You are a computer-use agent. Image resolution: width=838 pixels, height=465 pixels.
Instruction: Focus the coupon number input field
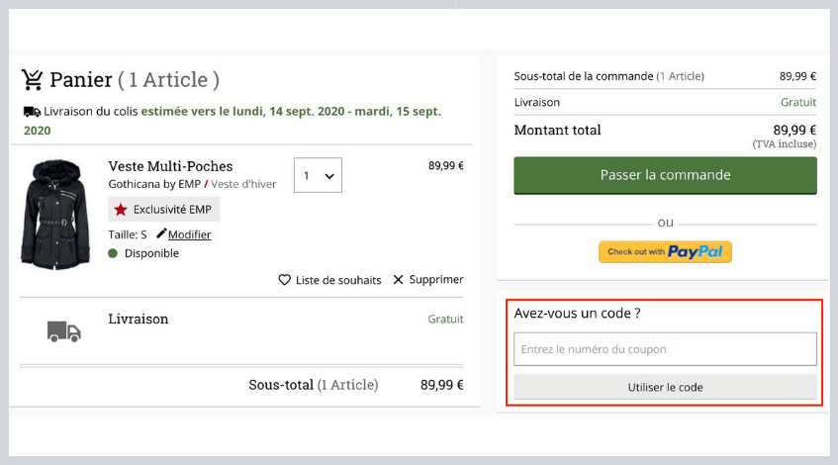(666, 349)
